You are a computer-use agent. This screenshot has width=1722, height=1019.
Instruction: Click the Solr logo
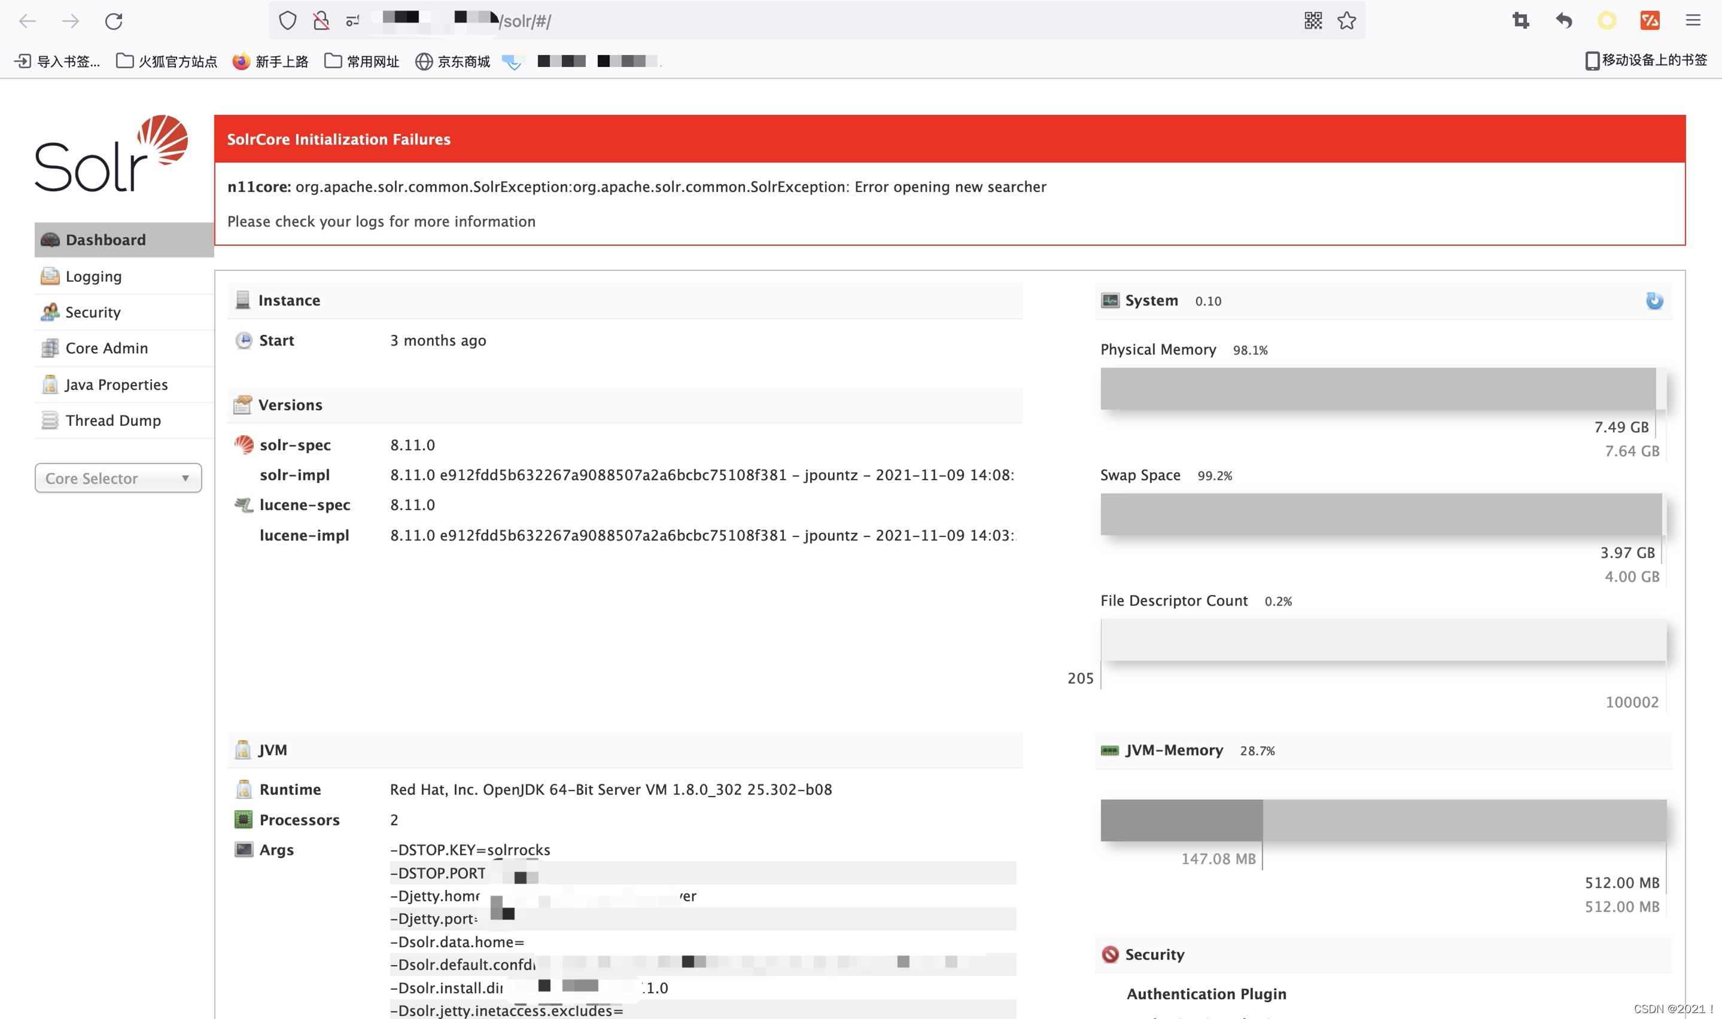pos(111,154)
